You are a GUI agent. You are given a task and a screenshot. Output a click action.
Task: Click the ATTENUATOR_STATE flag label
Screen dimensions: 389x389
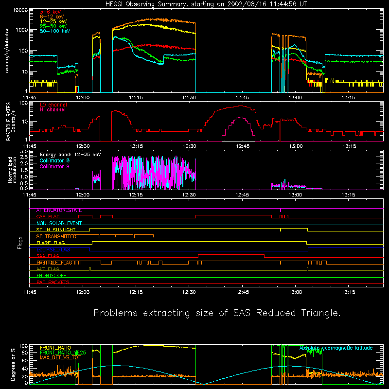pyautogui.click(x=59, y=211)
